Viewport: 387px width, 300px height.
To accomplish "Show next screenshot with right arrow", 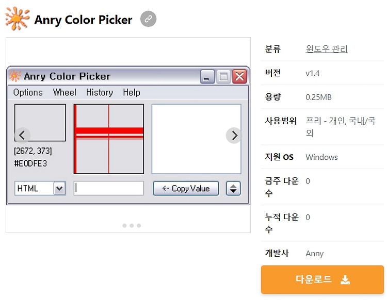I will [x=234, y=135].
